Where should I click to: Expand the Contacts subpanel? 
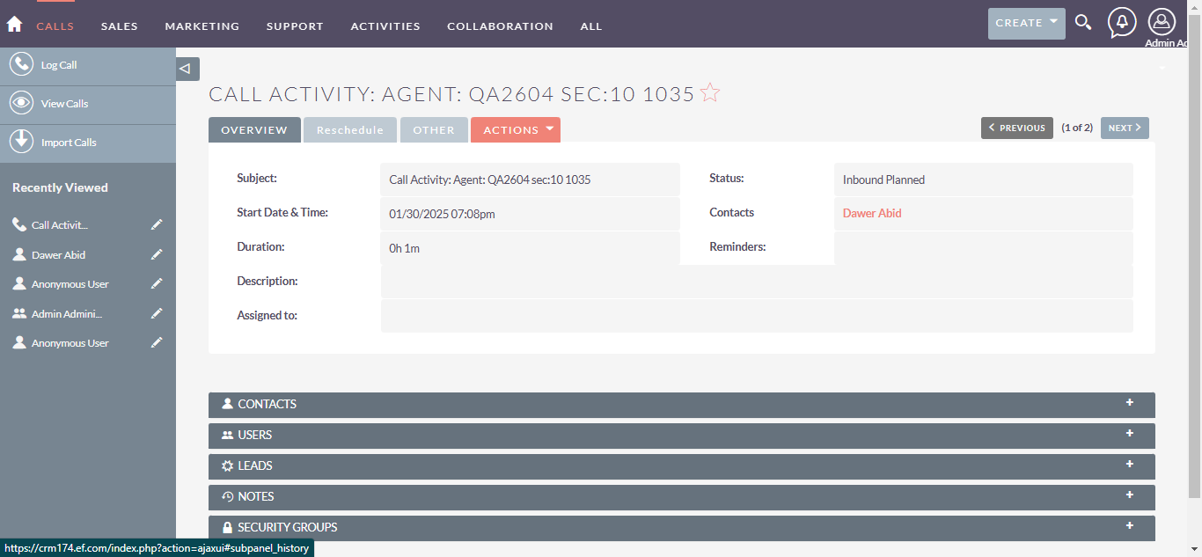click(1129, 403)
